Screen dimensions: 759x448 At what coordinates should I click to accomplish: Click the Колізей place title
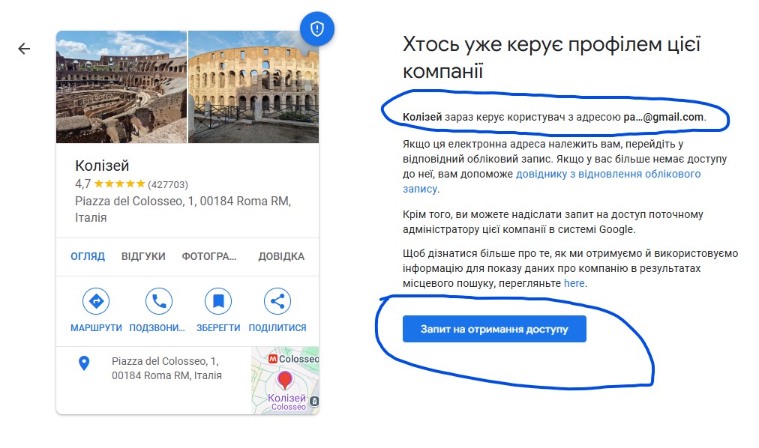pos(102,166)
